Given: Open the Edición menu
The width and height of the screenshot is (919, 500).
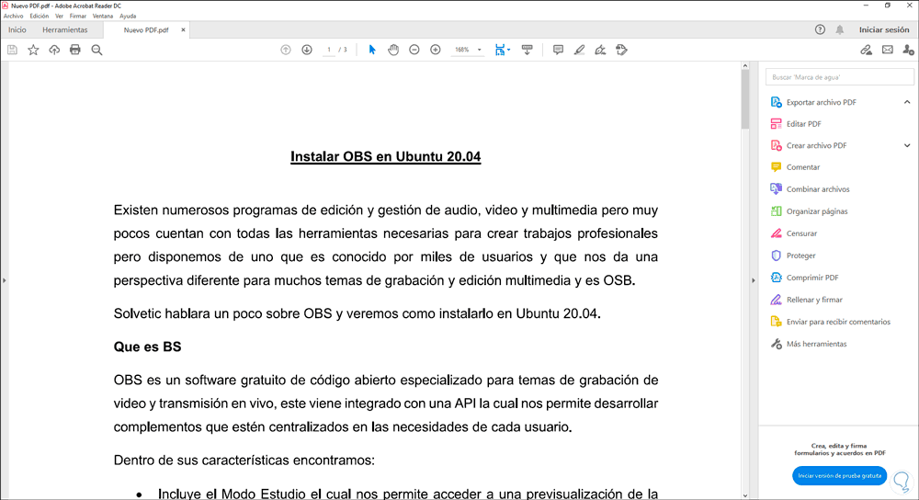Looking at the screenshot, I should point(40,17).
